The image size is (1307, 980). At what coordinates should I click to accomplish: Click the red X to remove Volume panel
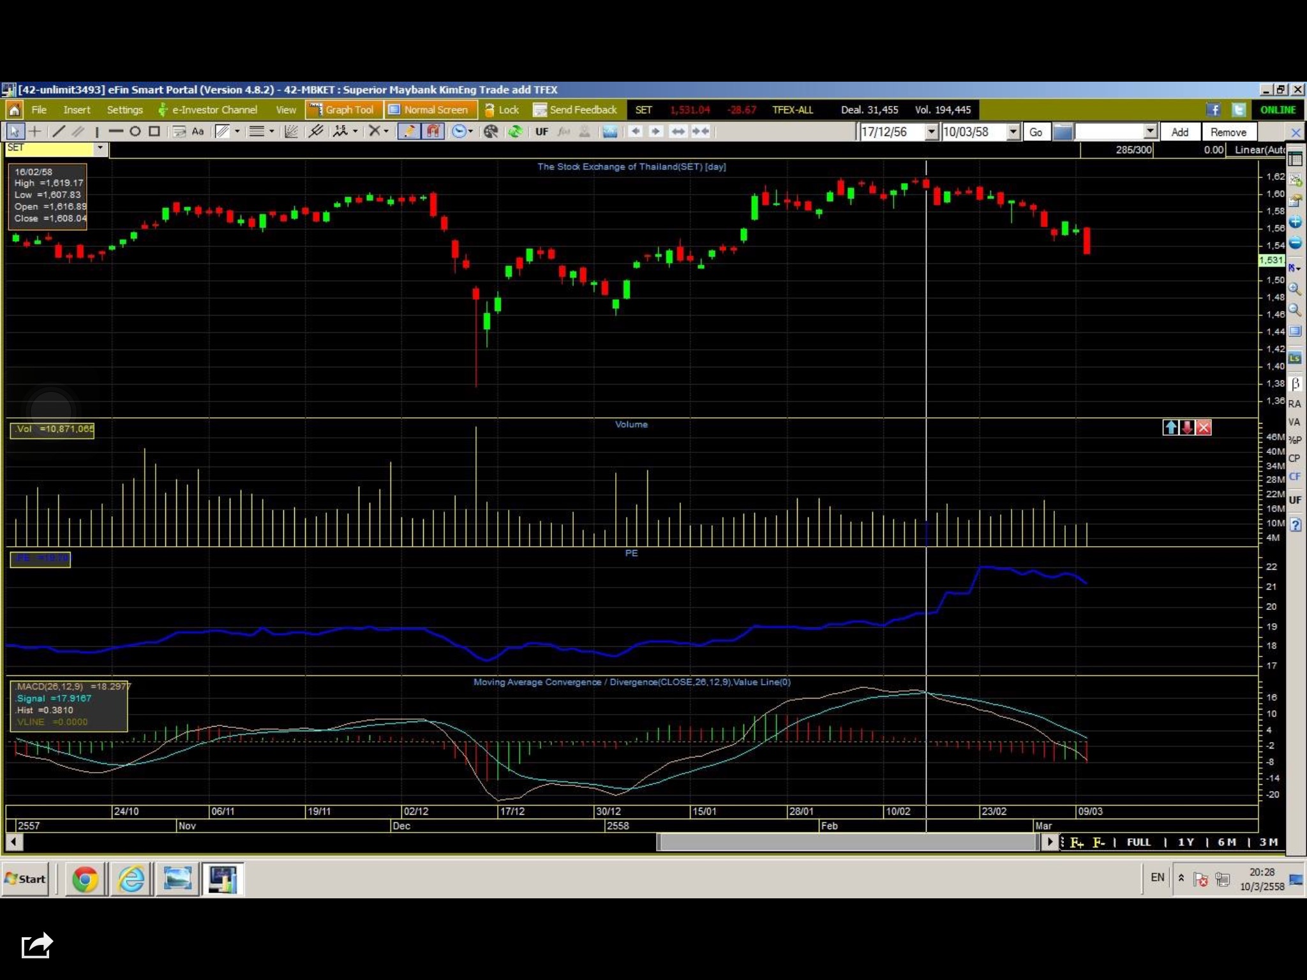point(1204,427)
